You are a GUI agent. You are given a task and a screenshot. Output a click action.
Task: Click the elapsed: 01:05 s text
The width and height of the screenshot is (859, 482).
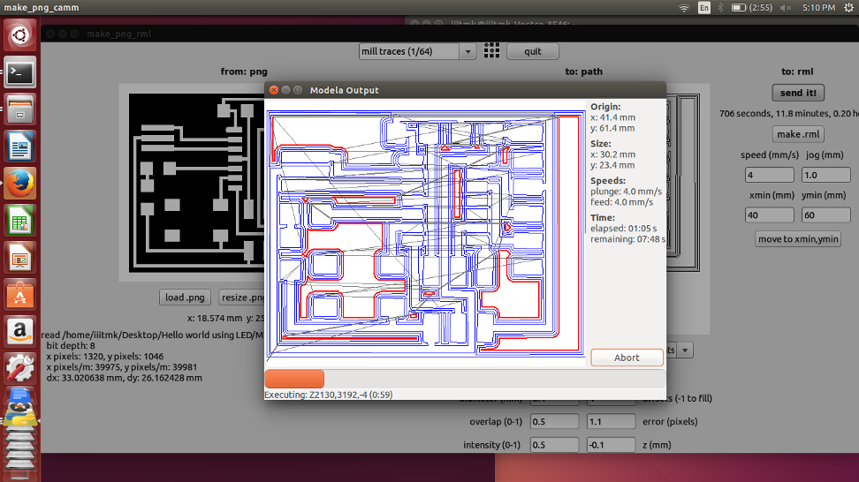pyautogui.click(x=623, y=228)
